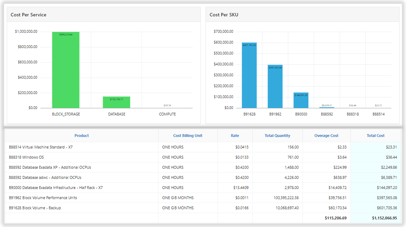This screenshot has width=406, height=227.
Task: Sort by Total Cost column header
Action: [x=376, y=136]
